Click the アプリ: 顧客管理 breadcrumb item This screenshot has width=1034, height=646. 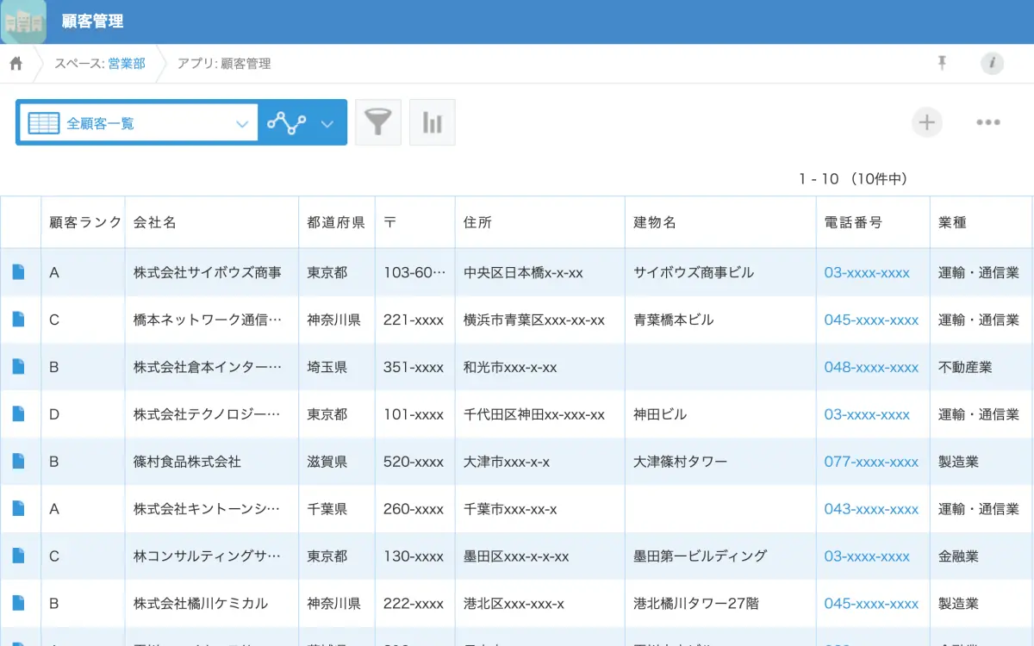tap(224, 64)
